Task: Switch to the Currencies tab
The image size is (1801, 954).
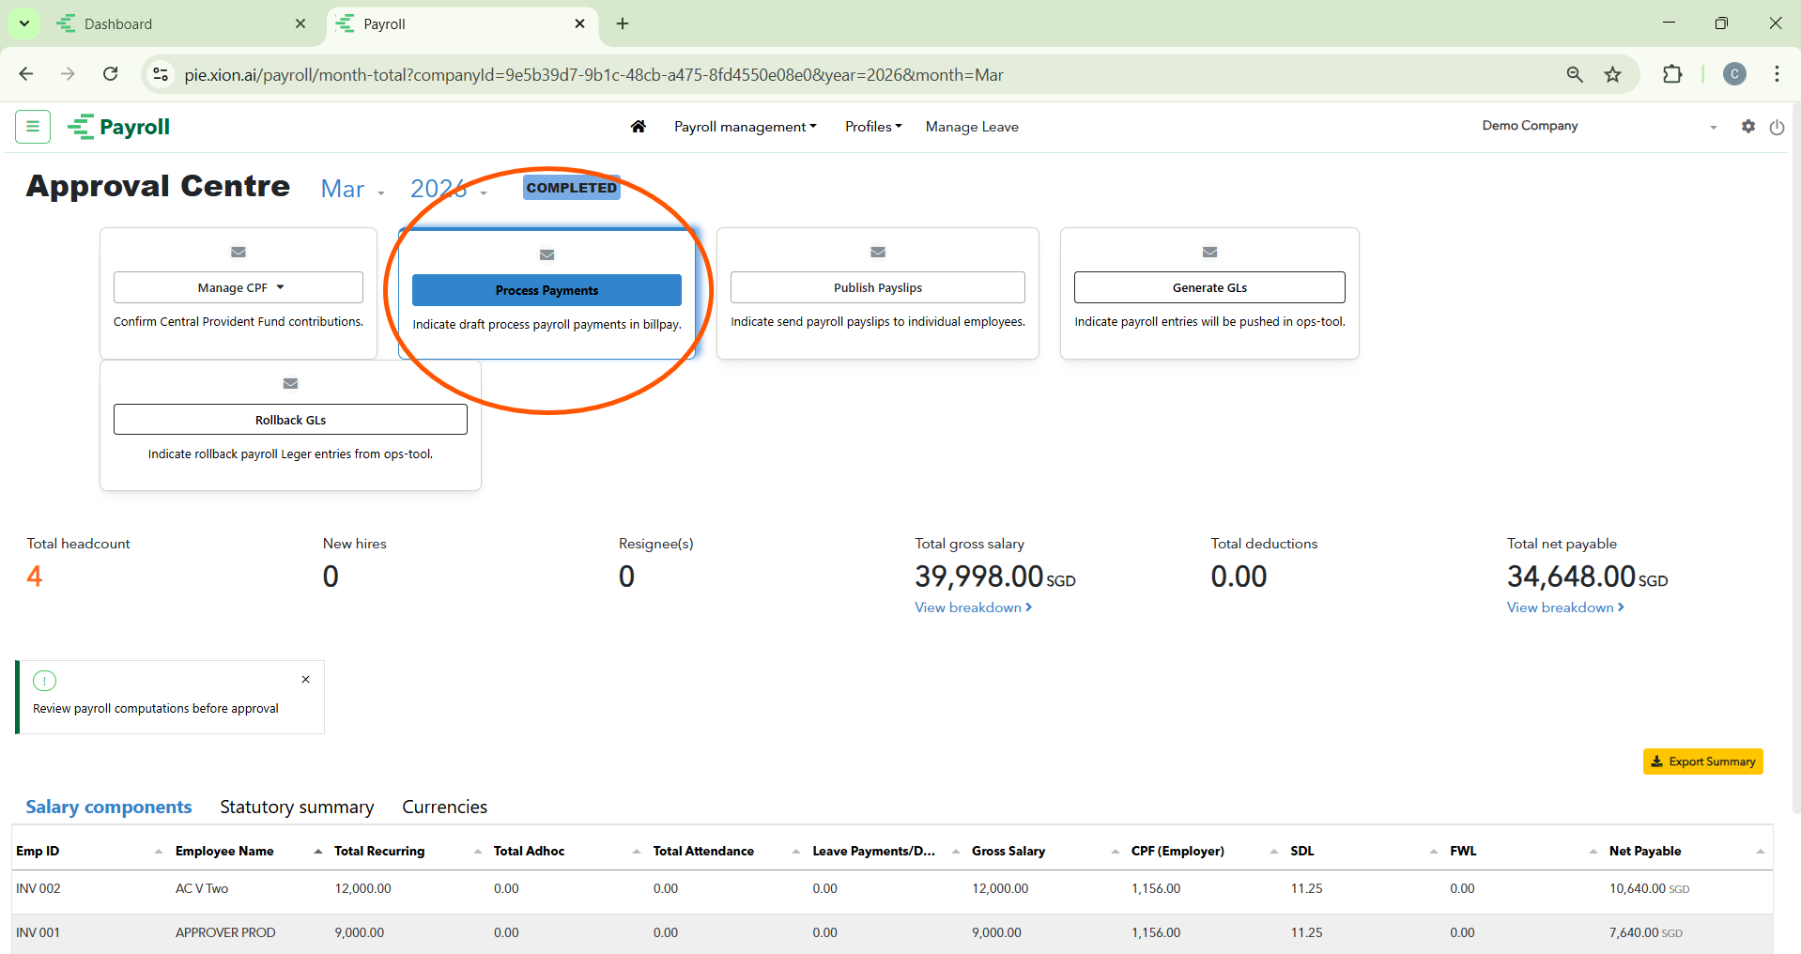Action: click(444, 807)
